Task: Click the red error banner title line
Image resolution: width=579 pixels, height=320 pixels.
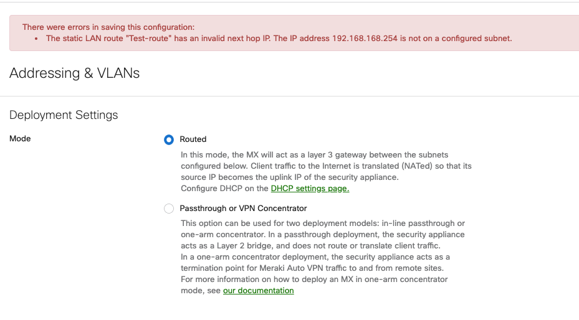Action: click(x=108, y=27)
